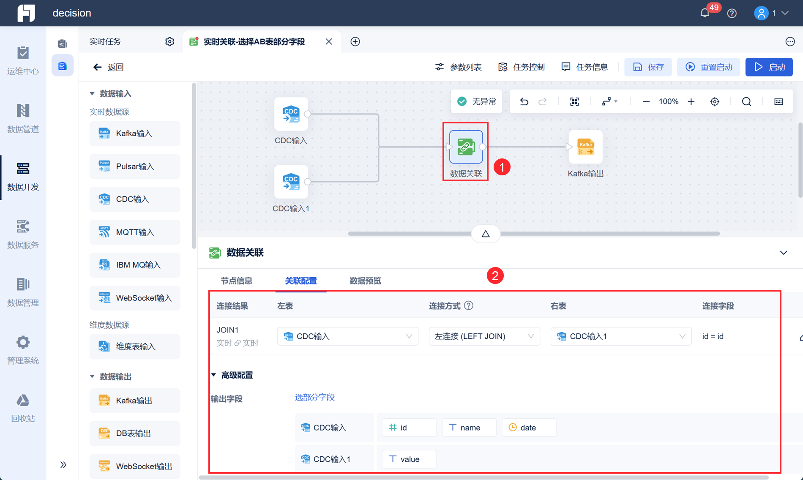Select MQTT输入 component

click(135, 232)
